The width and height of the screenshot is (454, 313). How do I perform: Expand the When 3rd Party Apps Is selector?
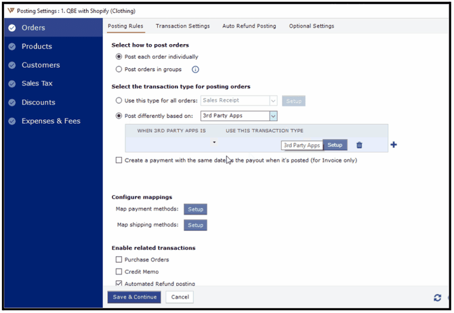(214, 142)
